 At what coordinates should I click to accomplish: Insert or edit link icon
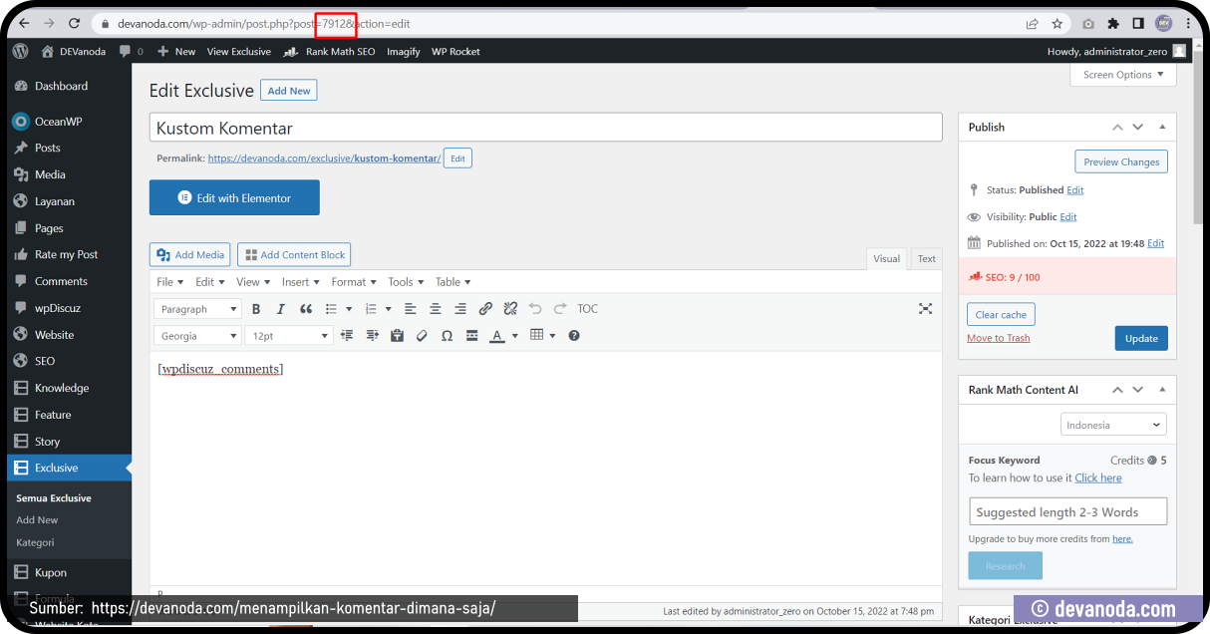pos(485,309)
